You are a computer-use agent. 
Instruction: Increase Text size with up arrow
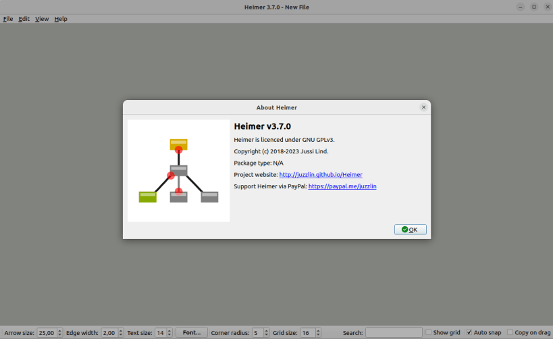click(169, 330)
